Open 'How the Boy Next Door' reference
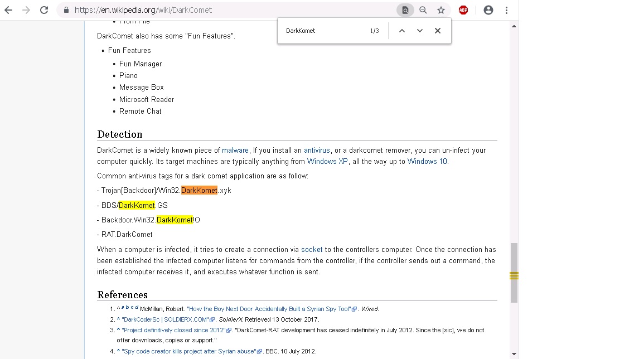639x359 pixels. pos(269,309)
